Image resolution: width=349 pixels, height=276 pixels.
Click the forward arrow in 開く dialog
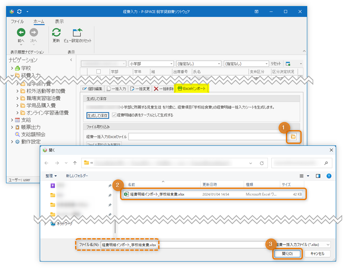(x=57, y=163)
